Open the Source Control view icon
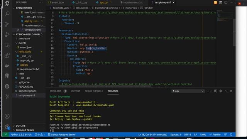 click(7, 24)
